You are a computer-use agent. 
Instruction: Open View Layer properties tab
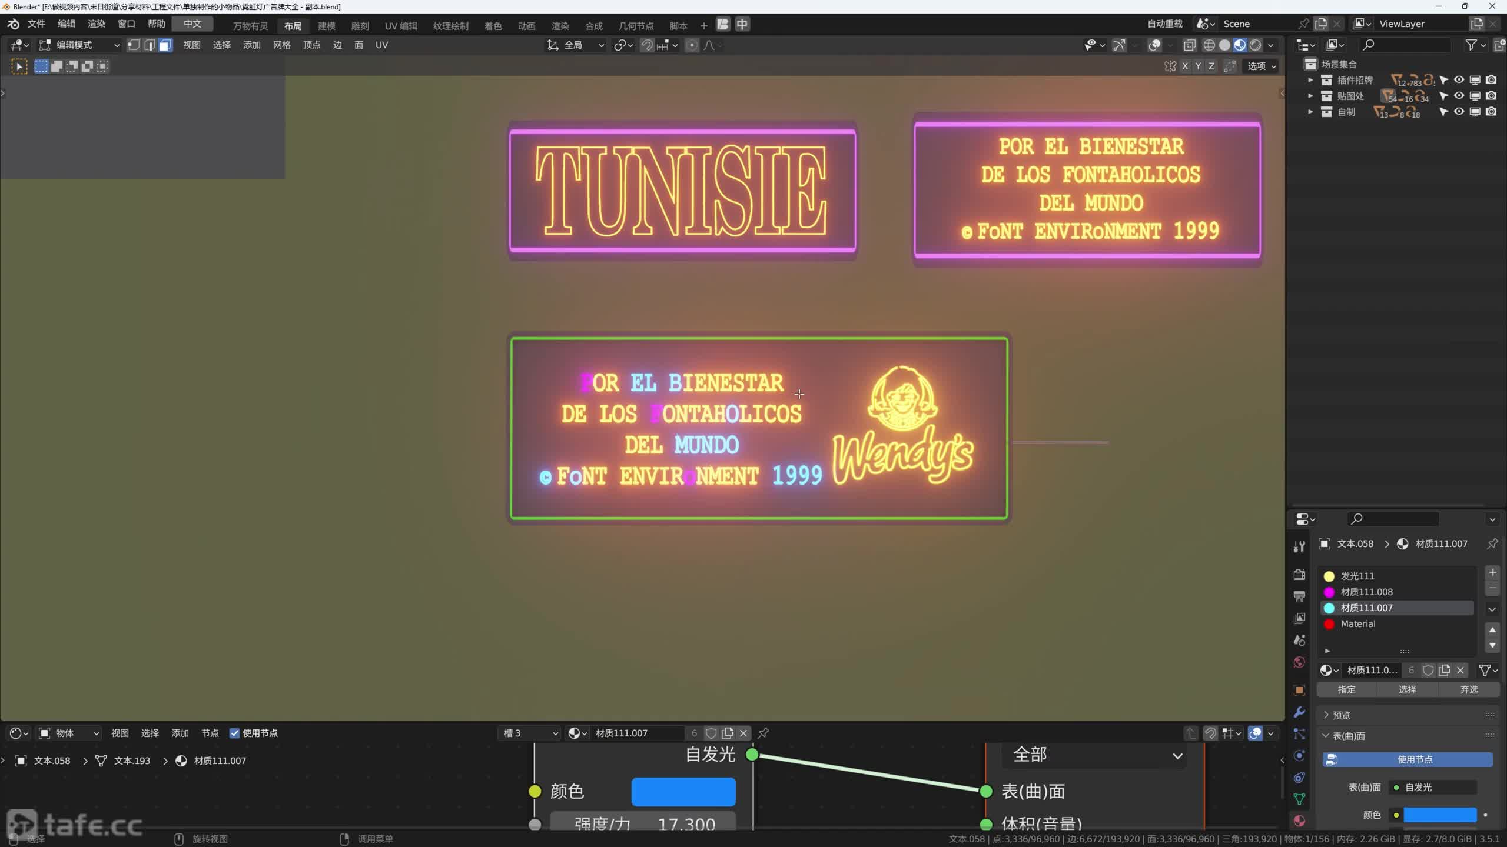click(1299, 618)
